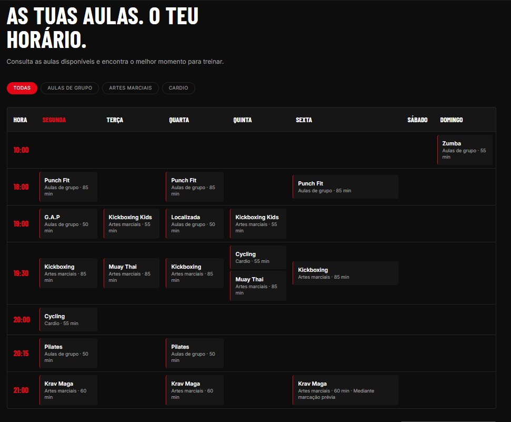Click the QUINTA column header
This screenshot has width=511, height=422.
(x=243, y=120)
